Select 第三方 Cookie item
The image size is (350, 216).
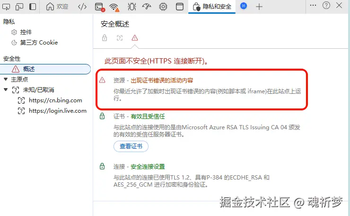pyautogui.click(x=39, y=43)
